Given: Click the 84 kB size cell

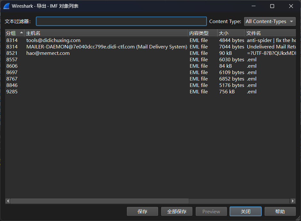Looking at the screenshot, I should click(x=225, y=66).
